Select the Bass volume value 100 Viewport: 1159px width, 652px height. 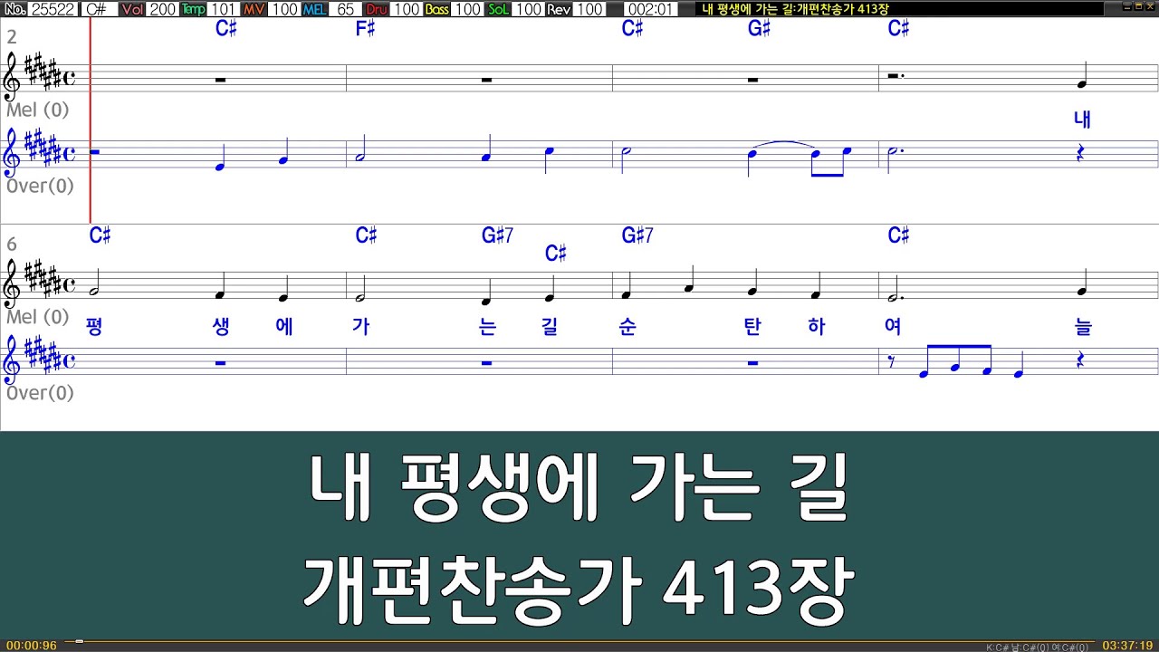tap(467, 9)
